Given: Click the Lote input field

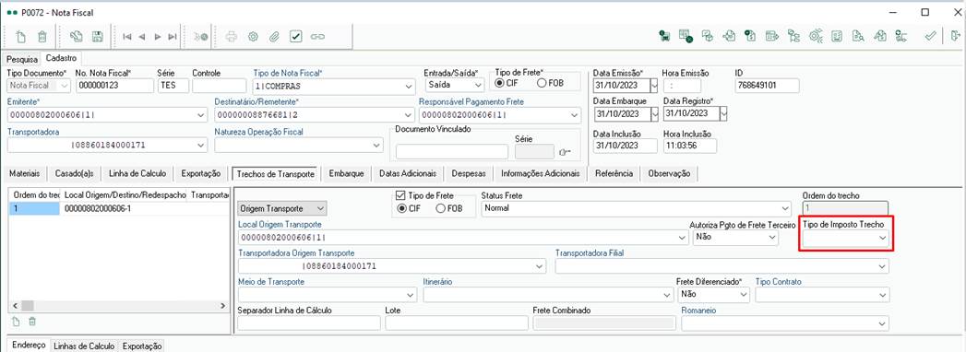Looking at the screenshot, I should click(x=457, y=323).
